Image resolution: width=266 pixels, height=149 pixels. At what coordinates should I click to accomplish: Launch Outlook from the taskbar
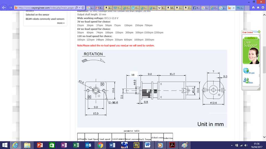pyautogui.click(x=88, y=145)
